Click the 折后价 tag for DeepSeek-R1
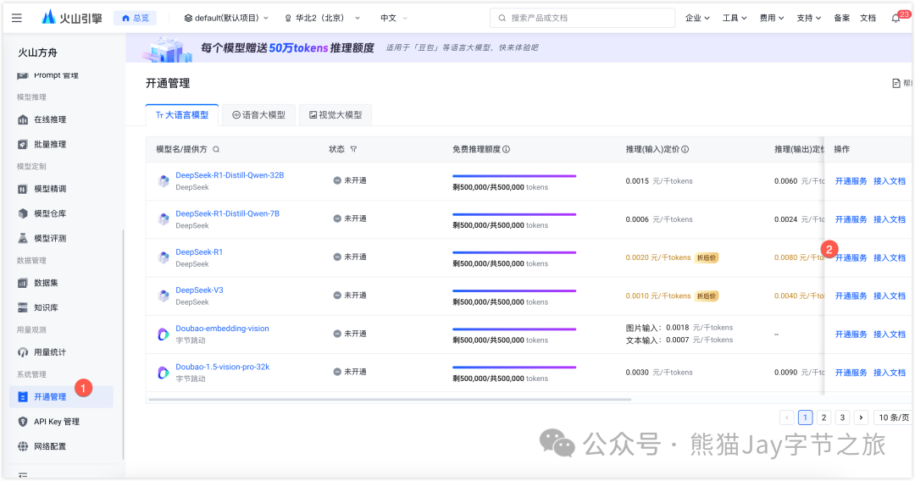The image size is (915, 481). tap(706, 257)
